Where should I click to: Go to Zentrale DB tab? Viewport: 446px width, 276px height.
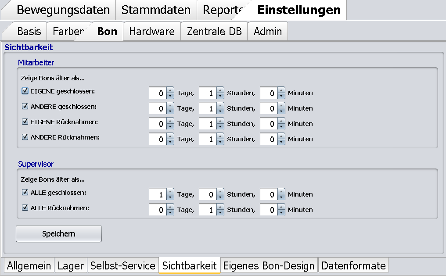(x=214, y=32)
